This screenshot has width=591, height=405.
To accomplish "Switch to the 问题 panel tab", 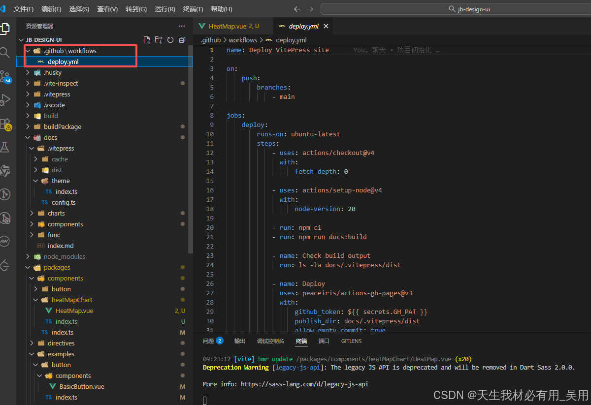I will (213, 341).
